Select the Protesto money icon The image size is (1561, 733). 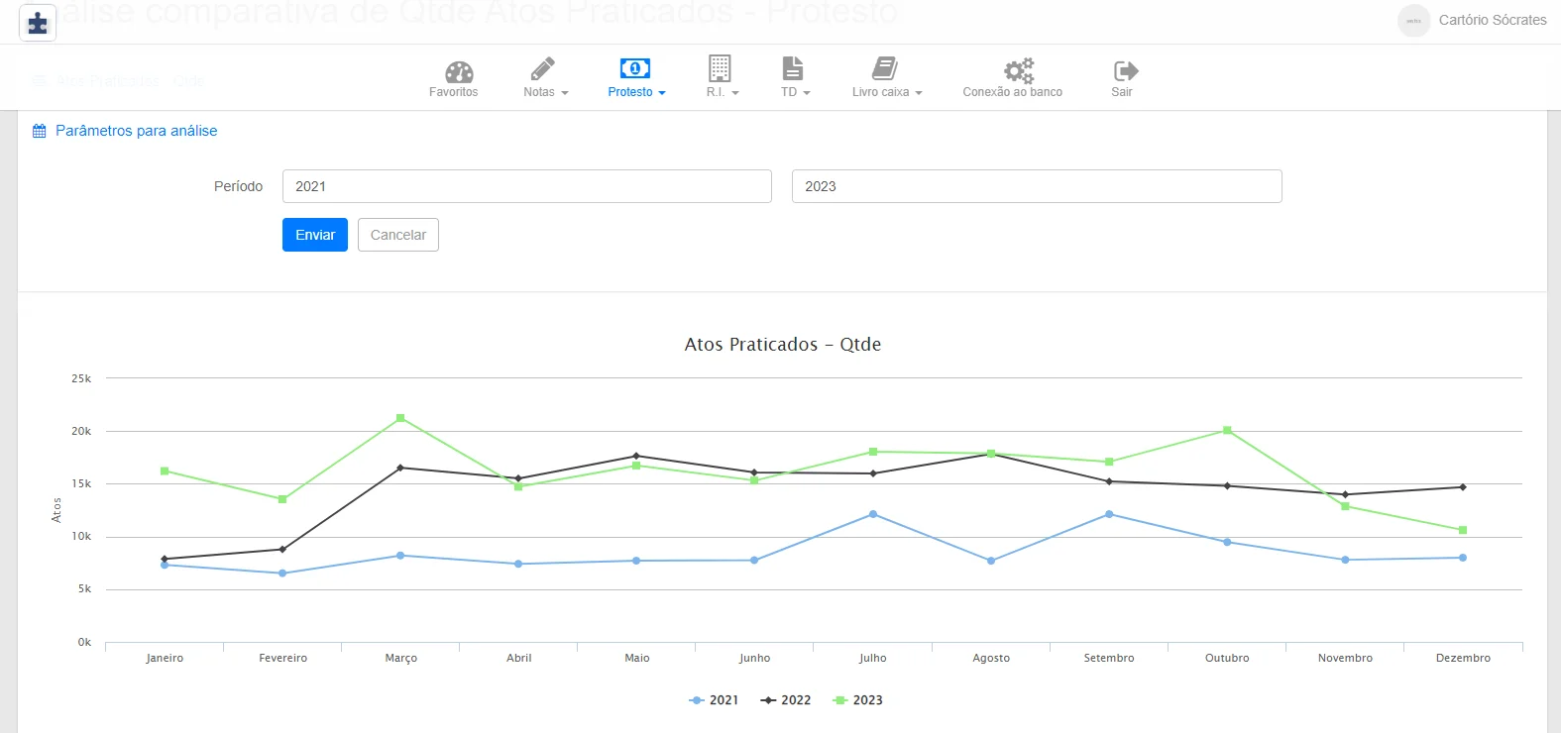pyautogui.click(x=635, y=68)
